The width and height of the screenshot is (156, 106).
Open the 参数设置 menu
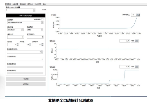tap(15, 4)
